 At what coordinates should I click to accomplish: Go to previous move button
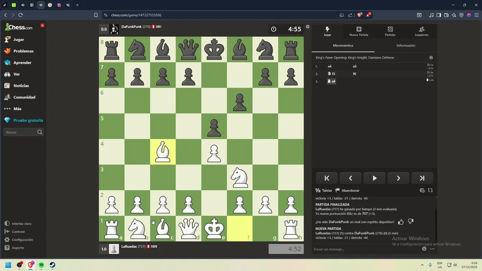[351, 178]
